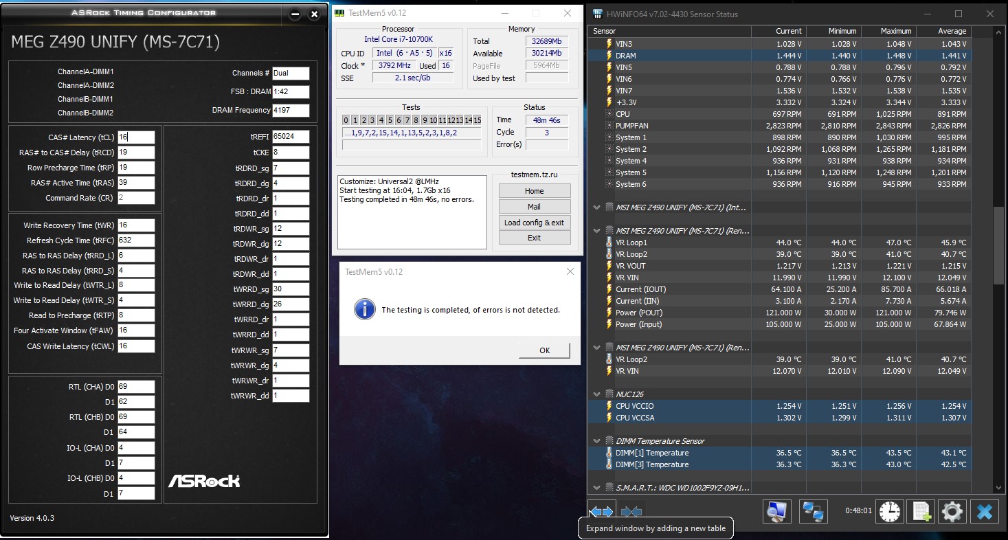
Task: Click the Sensor column header in HWiNFO
Action: click(669, 31)
